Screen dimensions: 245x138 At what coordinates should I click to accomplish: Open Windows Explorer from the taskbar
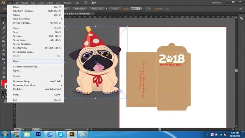pos(27,135)
